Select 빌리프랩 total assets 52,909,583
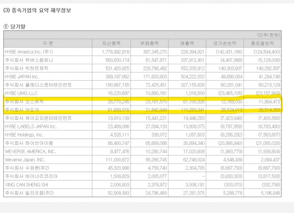294x213 pixels. pyautogui.click(x=118, y=193)
